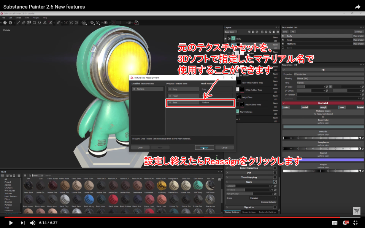
Task: Click the shelf Search field
Action: [x=130, y=176]
